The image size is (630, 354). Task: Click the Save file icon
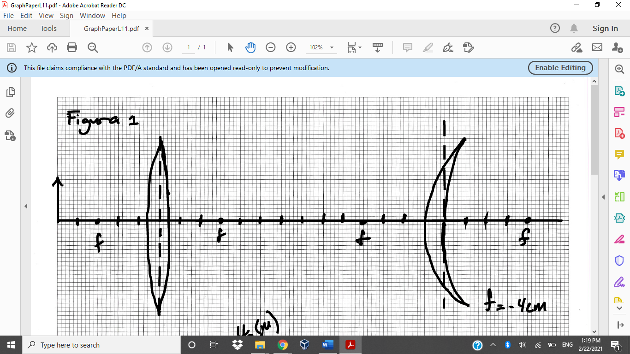[12, 47]
